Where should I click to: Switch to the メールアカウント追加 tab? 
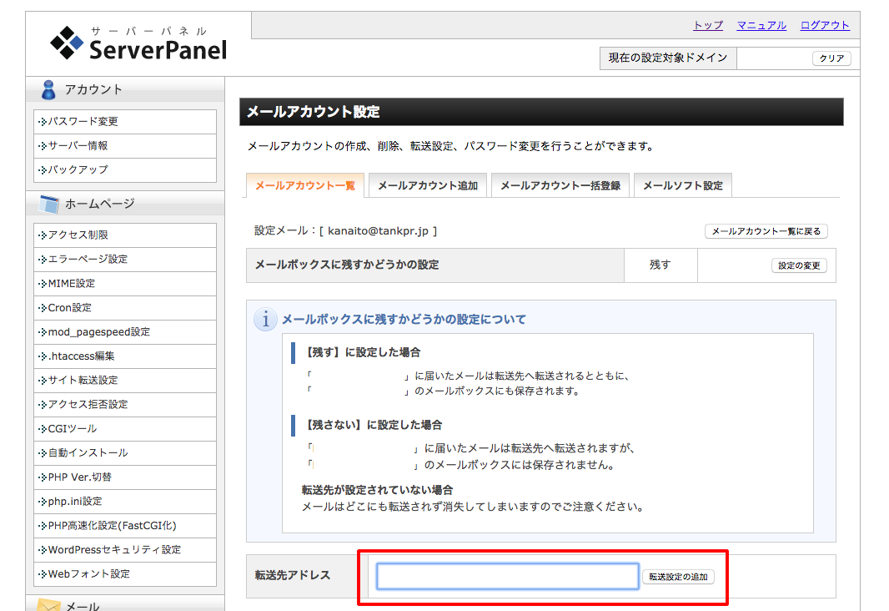(428, 184)
